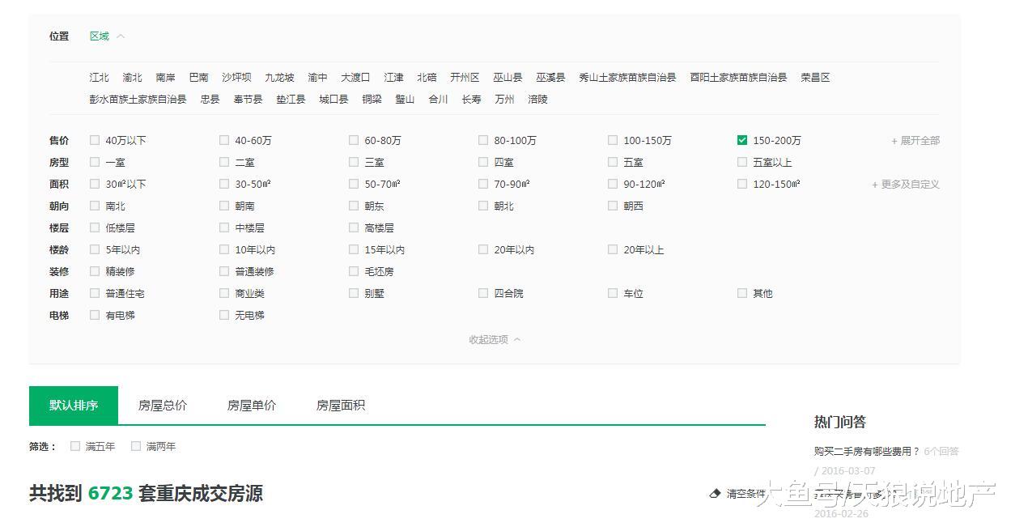Uncheck the 150-200万 price filter
The width and height of the screenshot is (1011, 527).
(x=742, y=139)
